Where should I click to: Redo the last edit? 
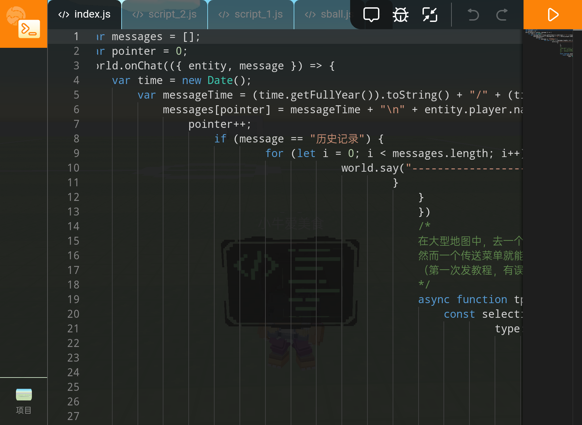[502, 15]
